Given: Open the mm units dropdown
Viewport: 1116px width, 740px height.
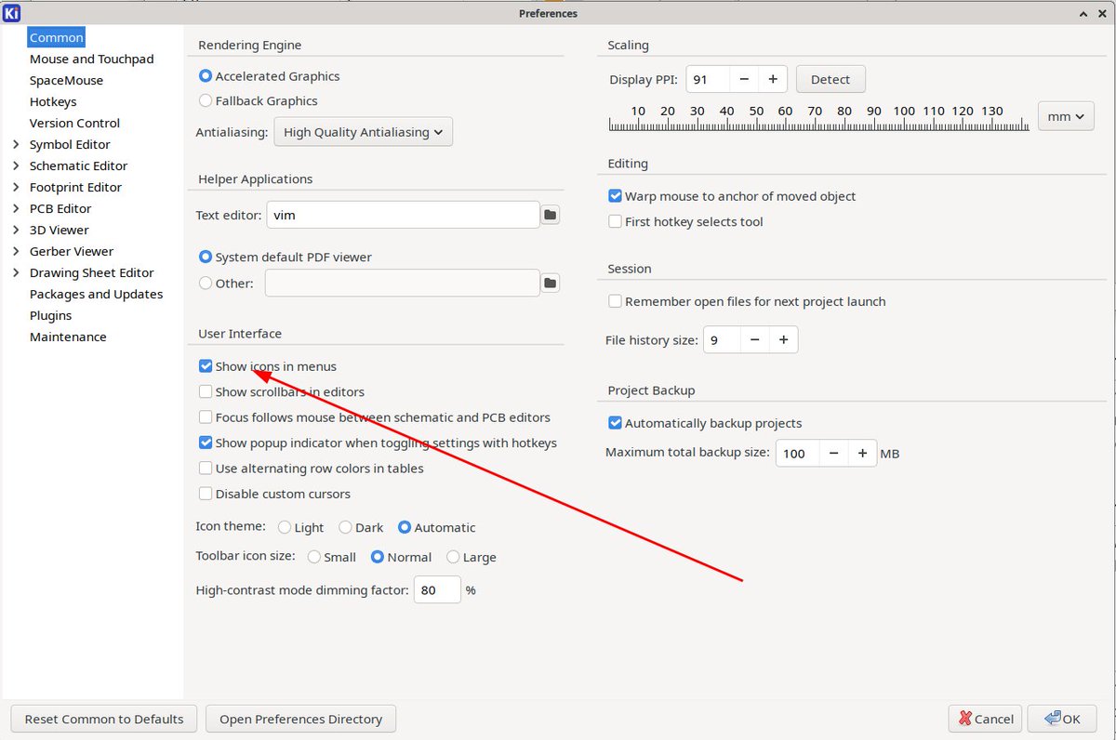Looking at the screenshot, I should point(1066,116).
